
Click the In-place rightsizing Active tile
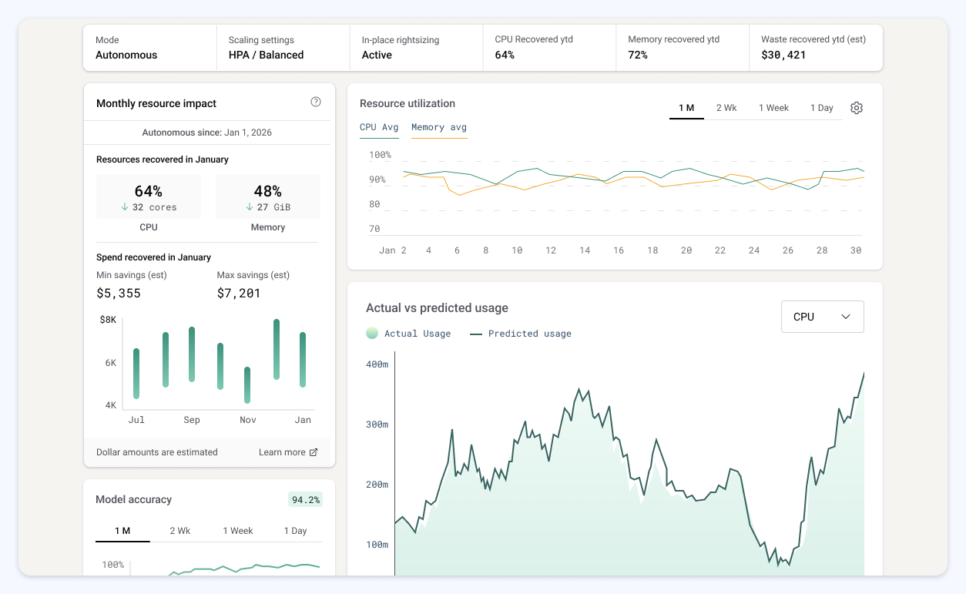416,47
